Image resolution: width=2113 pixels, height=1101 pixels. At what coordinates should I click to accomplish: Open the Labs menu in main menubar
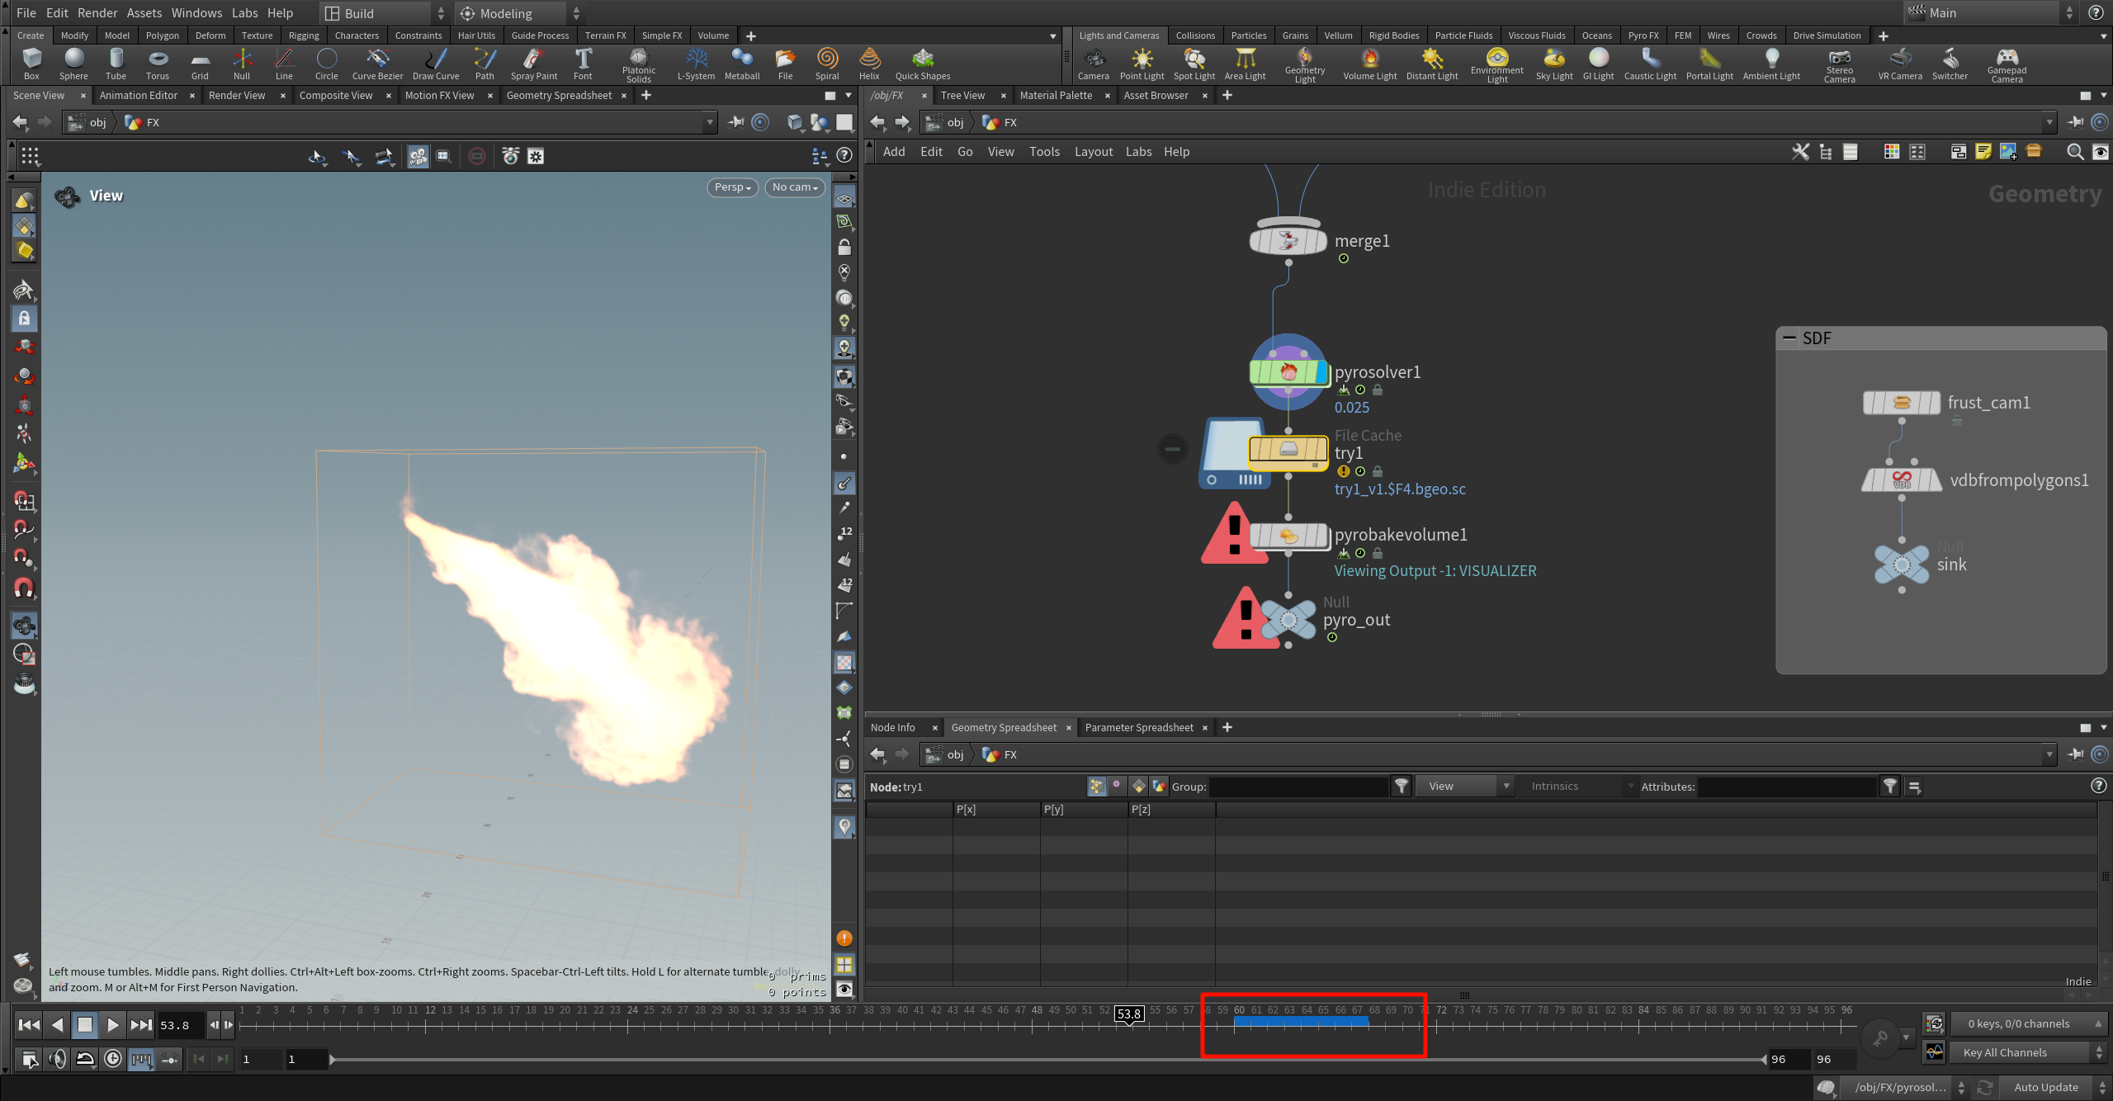point(244,13)
